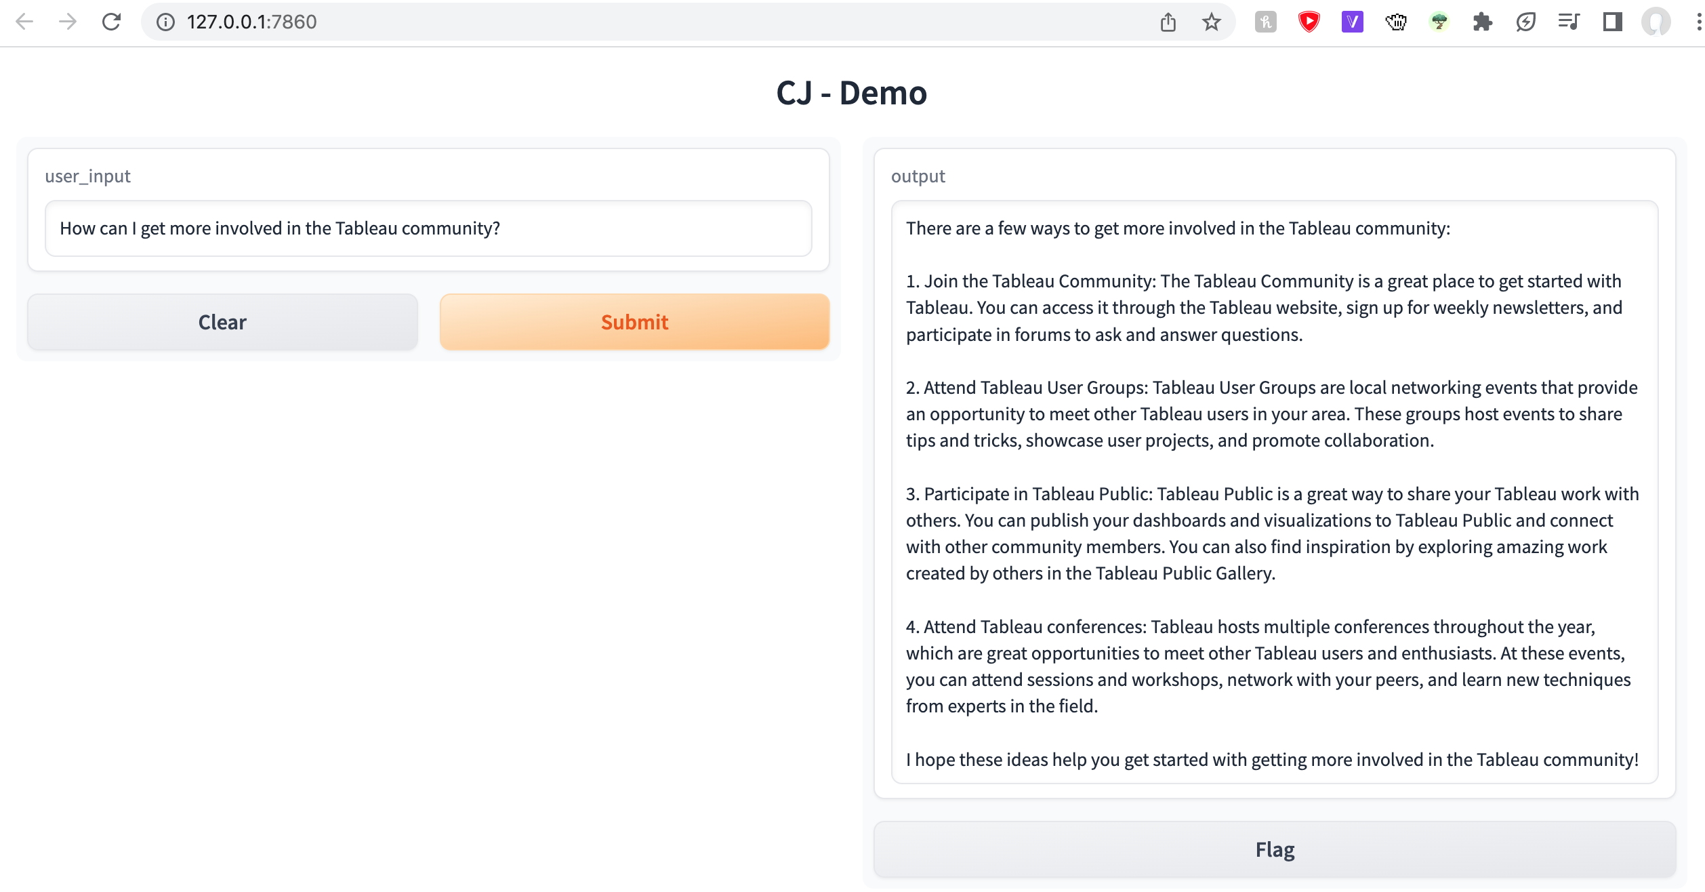Open the profile avatar menu
The width and height of the screenshot is (1705, 892).
[x=1656, y=22]
